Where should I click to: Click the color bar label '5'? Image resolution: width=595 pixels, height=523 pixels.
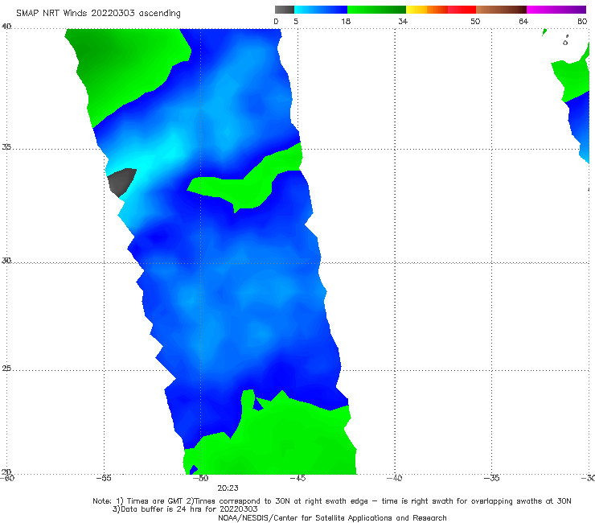pos(296,22)
